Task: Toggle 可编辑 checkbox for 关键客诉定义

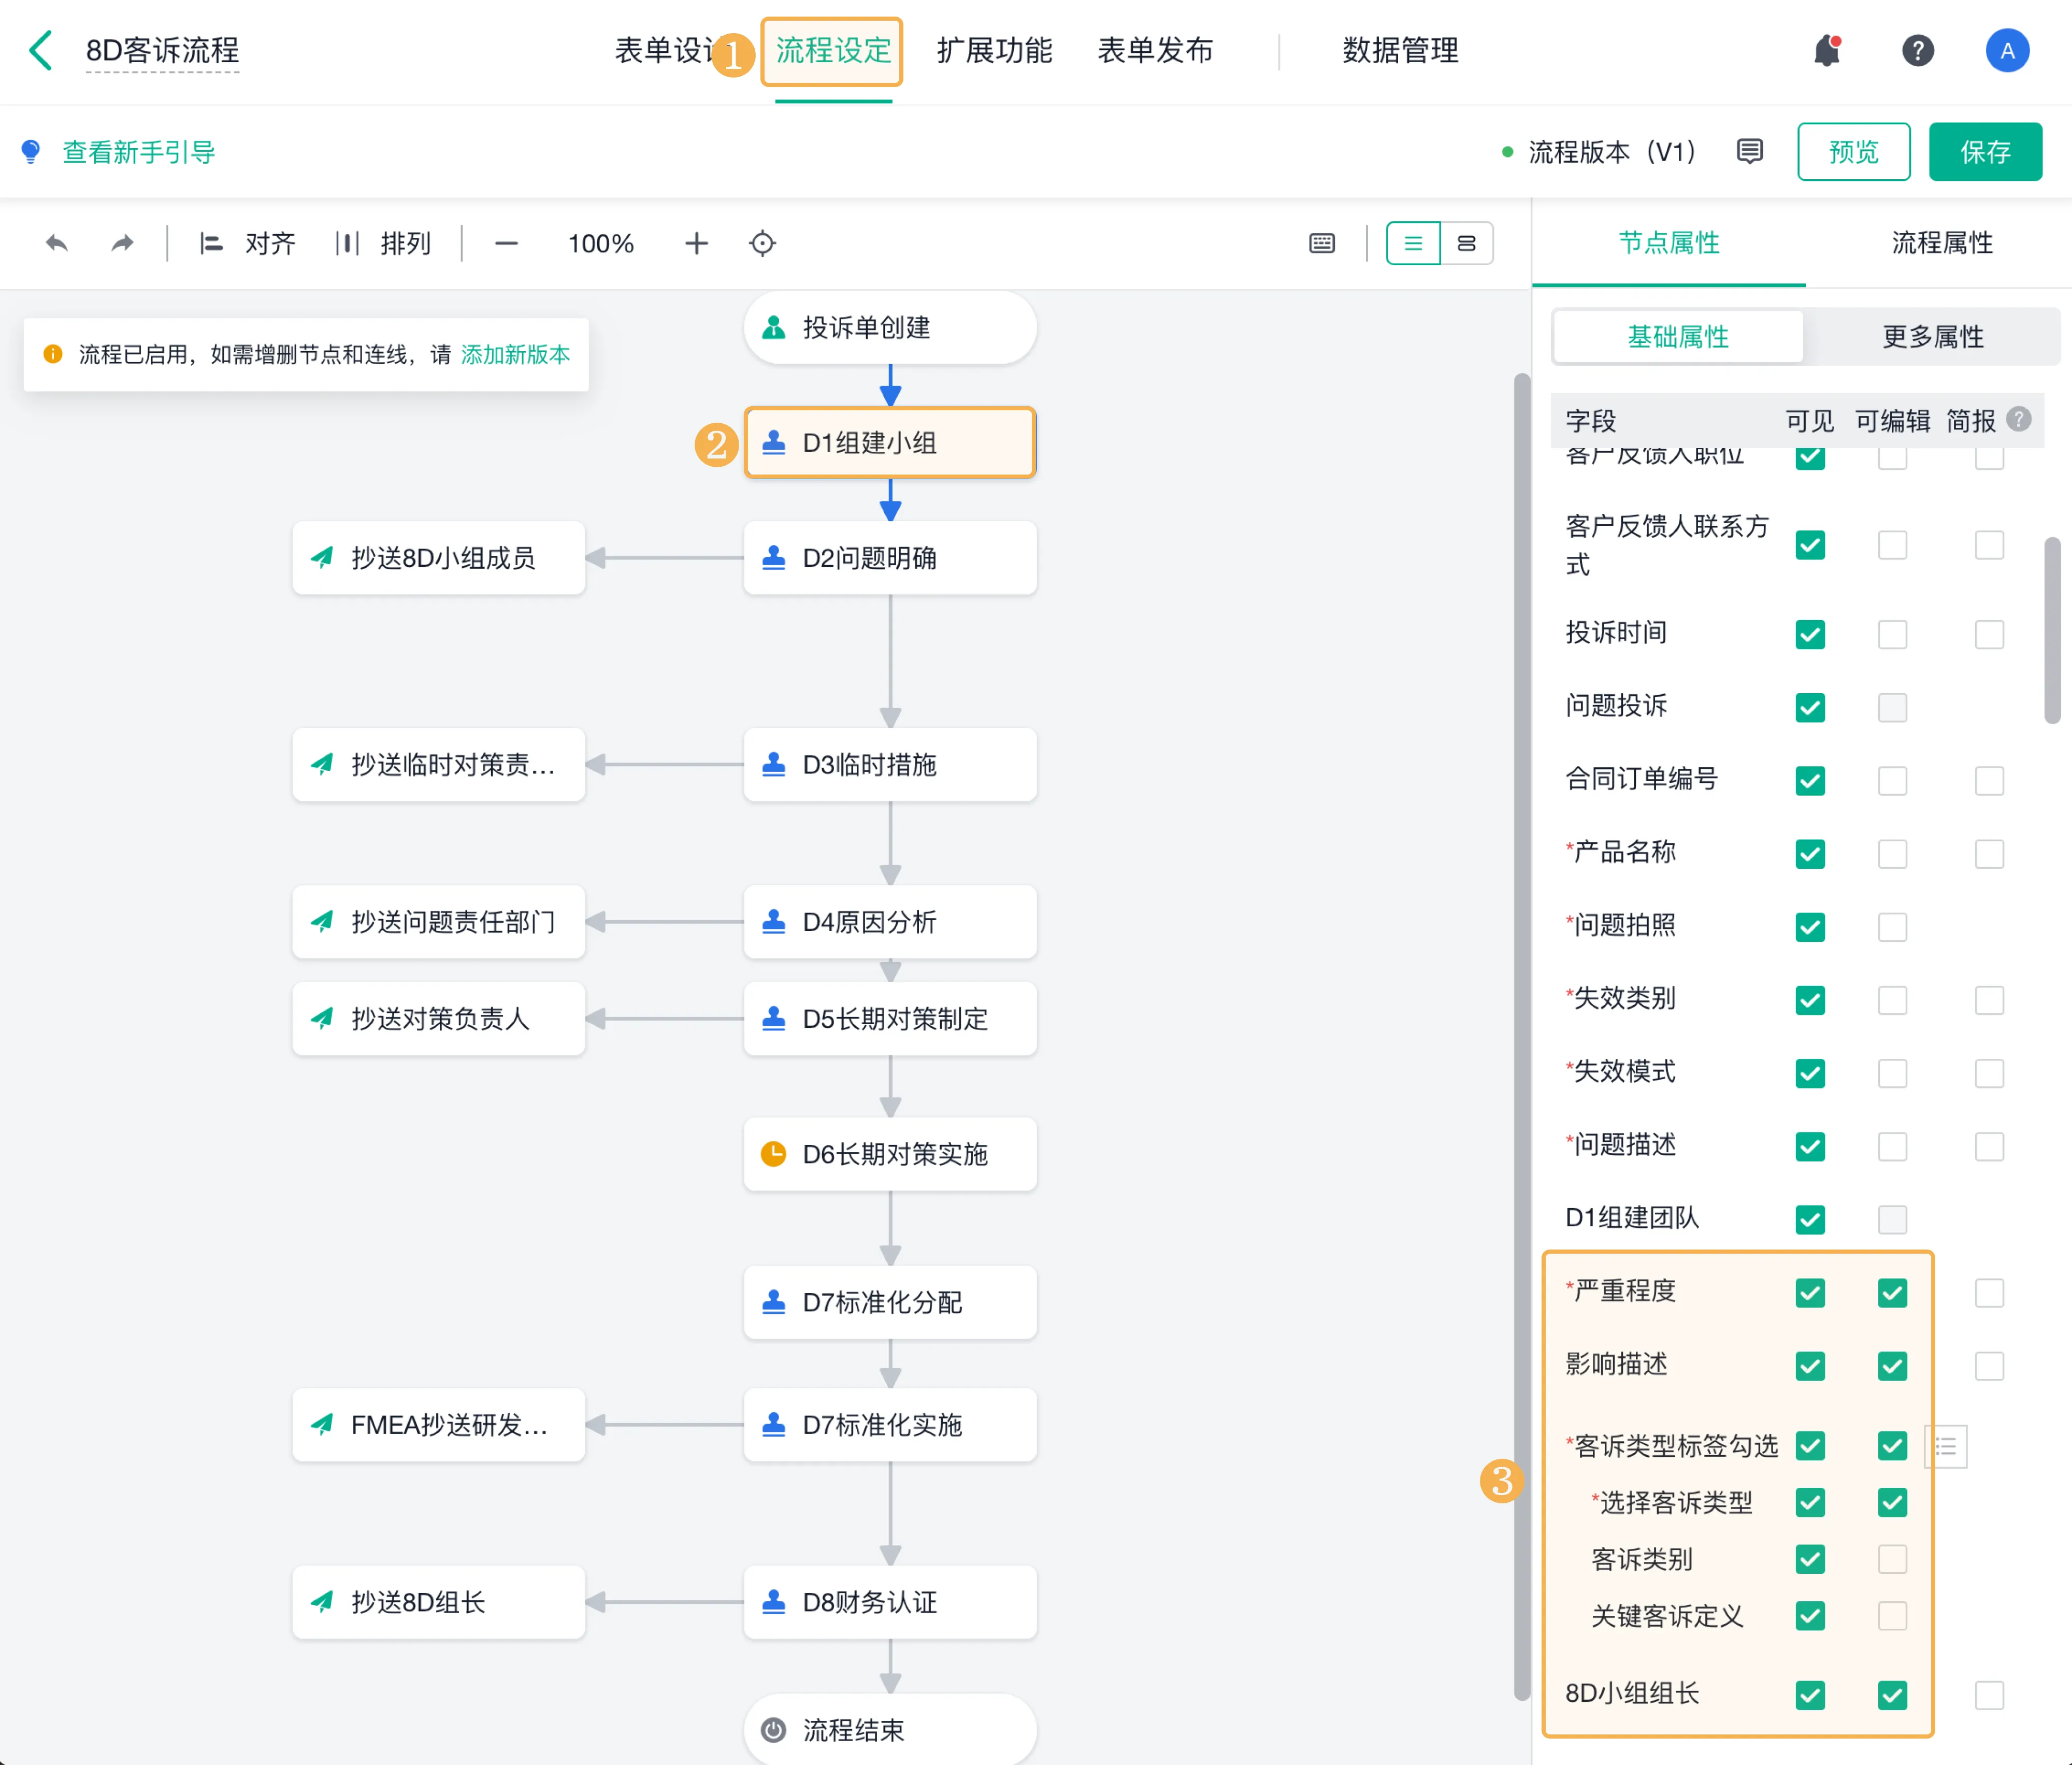Action: pyautogui.click(x=1892, y=1615)
